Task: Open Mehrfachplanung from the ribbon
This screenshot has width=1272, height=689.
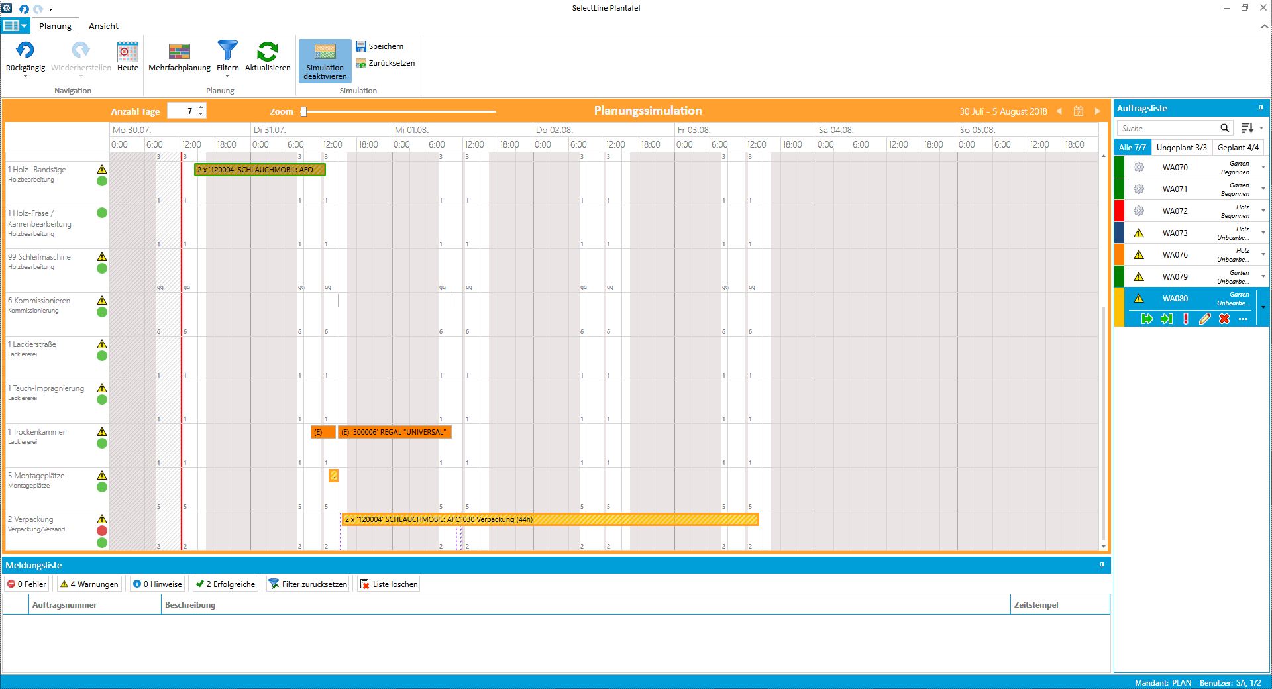Action: (x=179, y=52)
